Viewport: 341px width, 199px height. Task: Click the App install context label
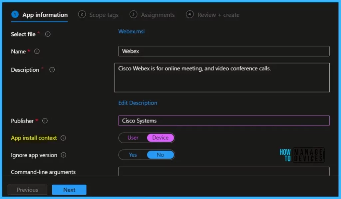34,138
